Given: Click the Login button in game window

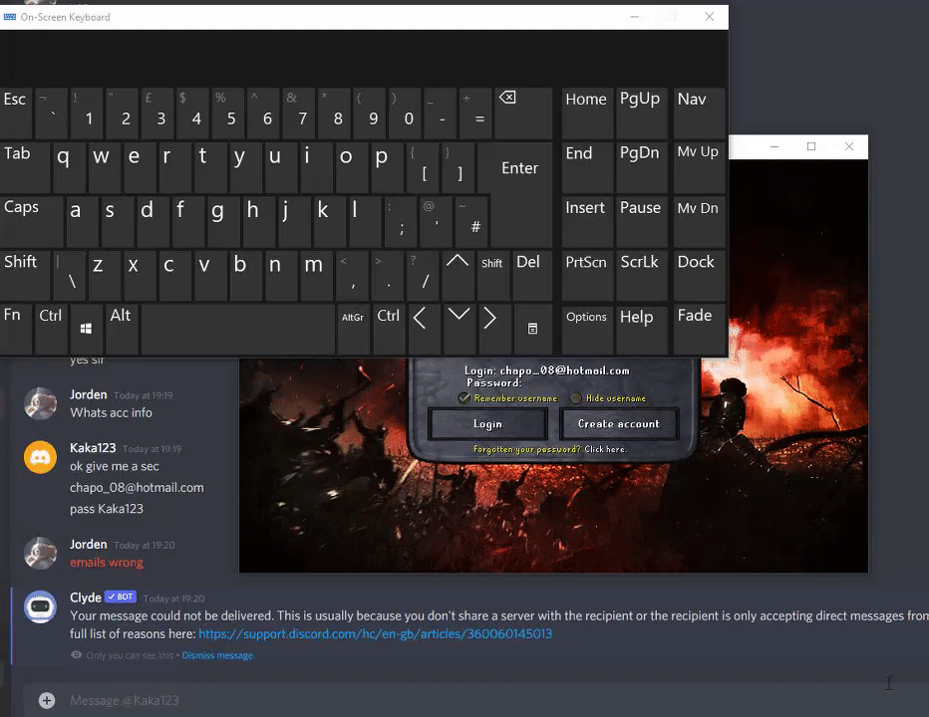Looking at the screenshot, I should pos(487,424).
